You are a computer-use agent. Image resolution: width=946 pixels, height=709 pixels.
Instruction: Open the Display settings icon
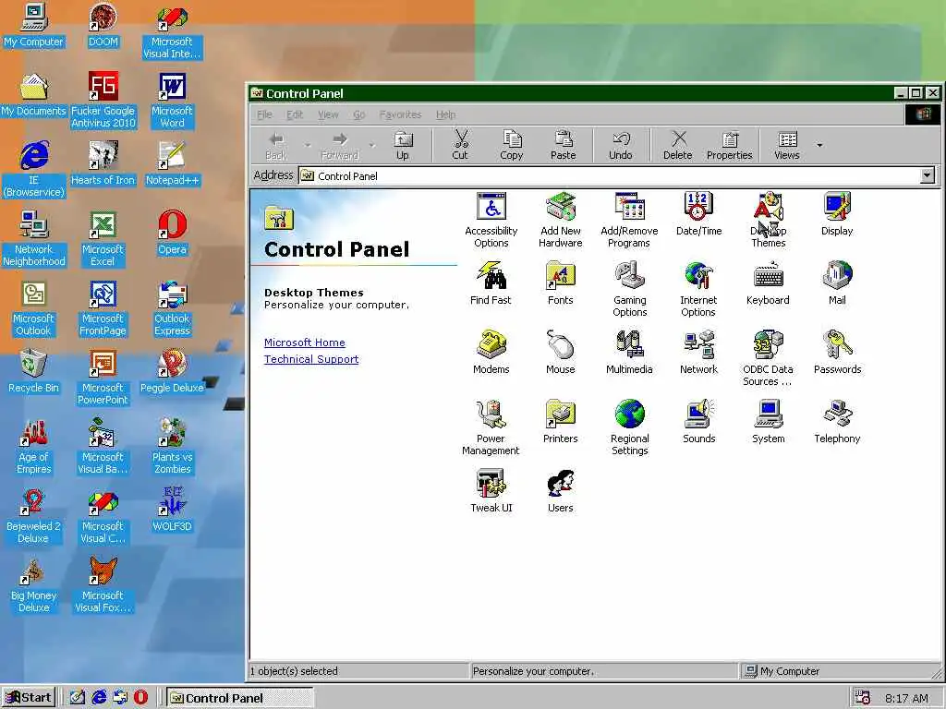tap(837, 213)
